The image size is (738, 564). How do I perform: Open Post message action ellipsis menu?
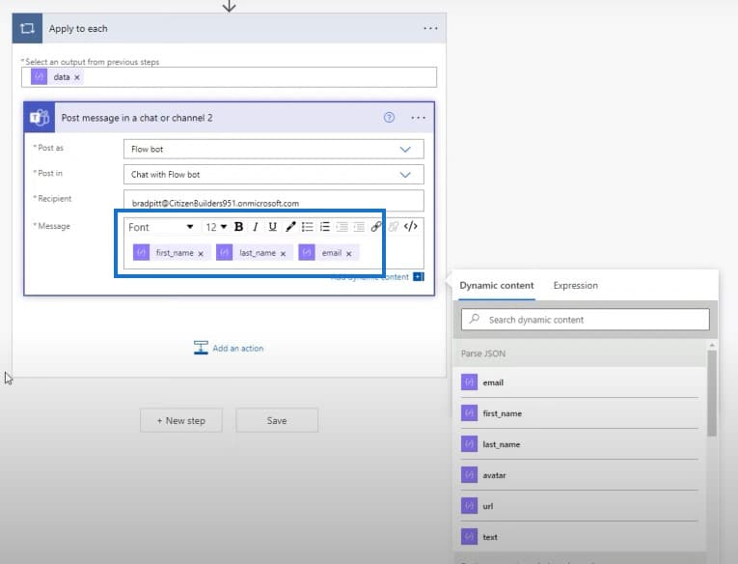(x=418, y=118)
